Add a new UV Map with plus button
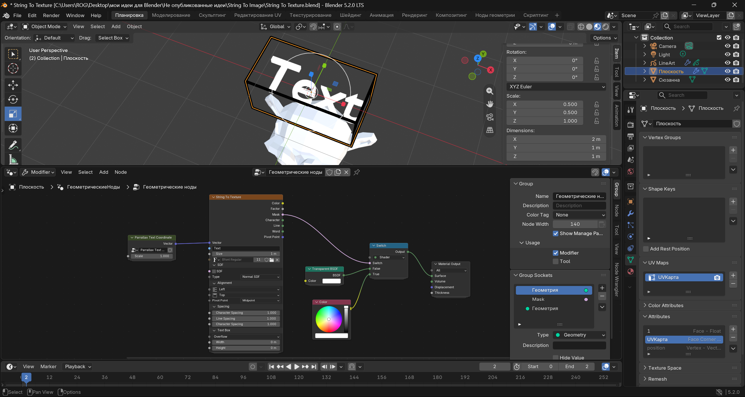 tap(733, 275)
